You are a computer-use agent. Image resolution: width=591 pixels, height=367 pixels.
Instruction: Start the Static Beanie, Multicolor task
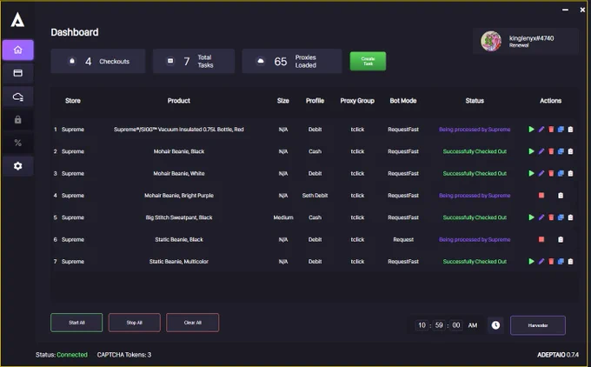point(531,262)
